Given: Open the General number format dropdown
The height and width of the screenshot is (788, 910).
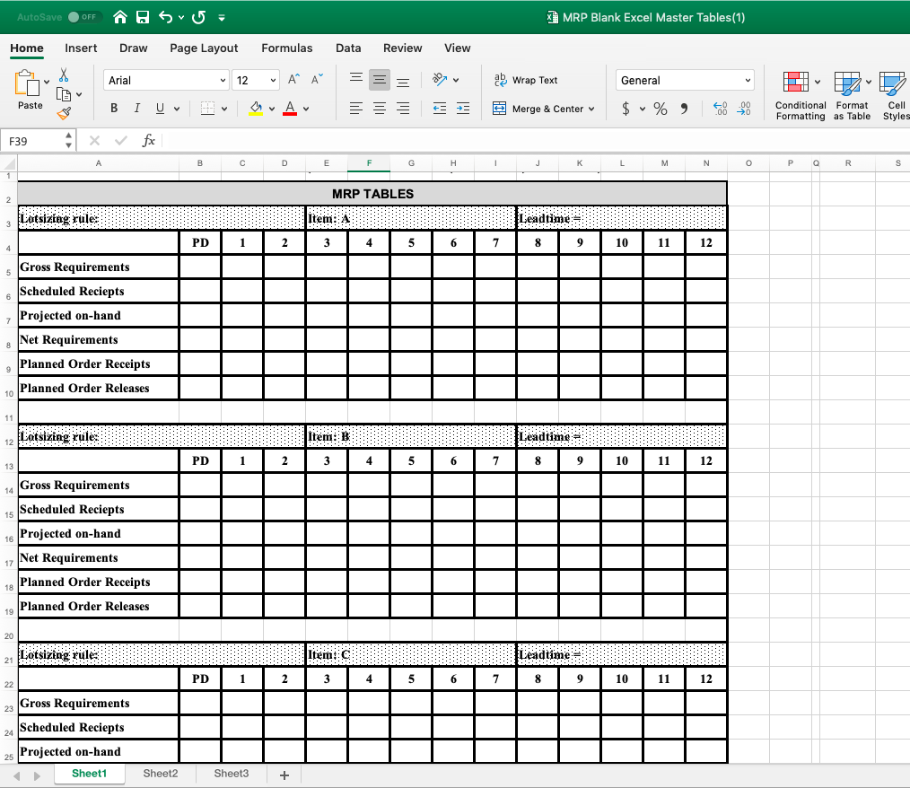Looking at the screenshot, I should [748, 80].
